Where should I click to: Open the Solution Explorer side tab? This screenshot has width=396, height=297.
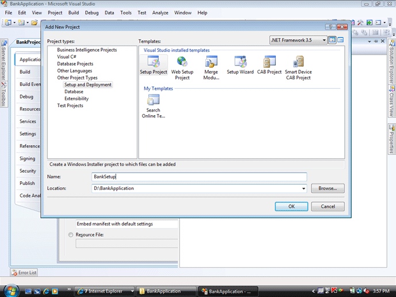(392, 62)
